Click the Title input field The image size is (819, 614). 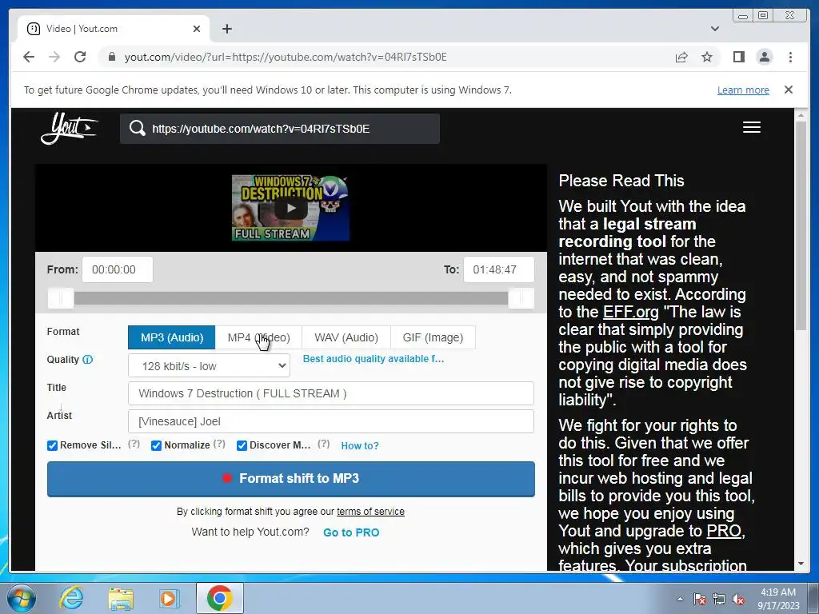[x=330, y=393]
